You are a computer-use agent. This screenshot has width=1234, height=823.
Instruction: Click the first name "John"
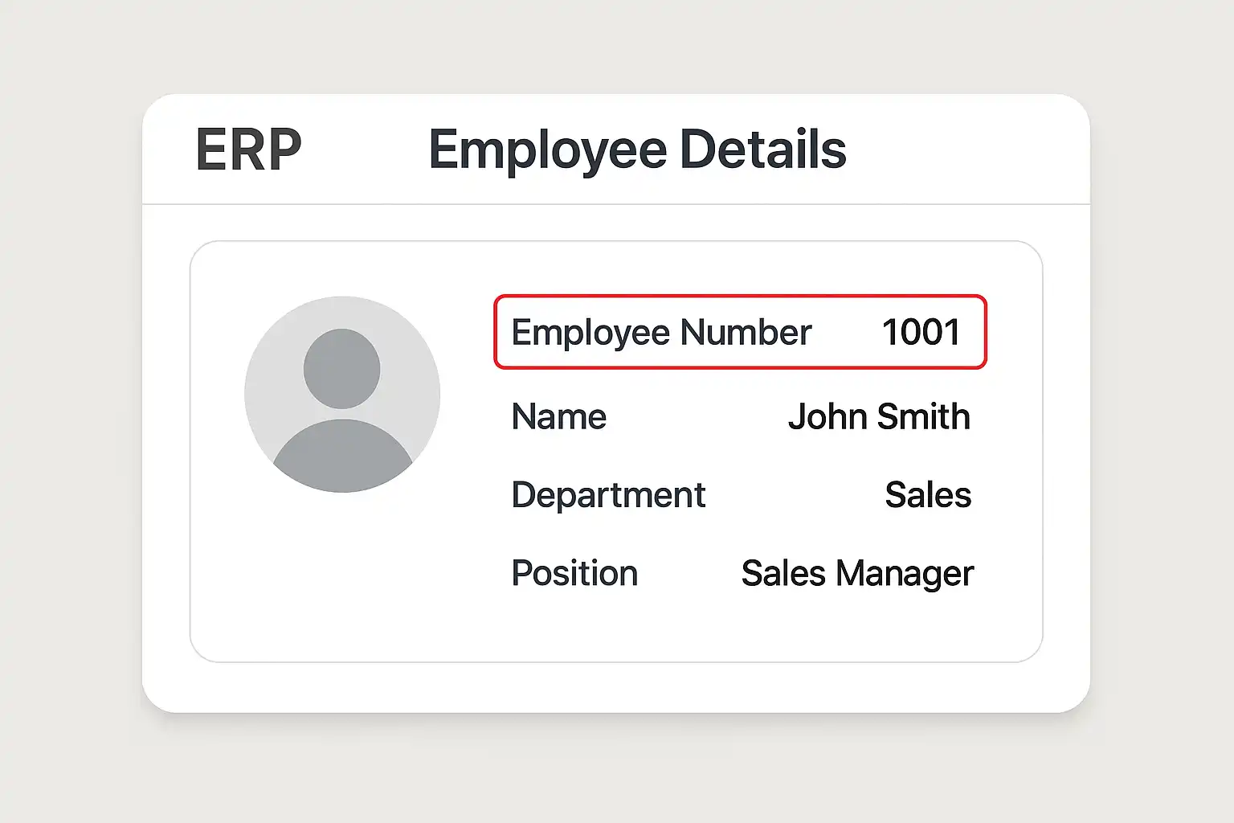pyautogui.click(x=827, y=417)
